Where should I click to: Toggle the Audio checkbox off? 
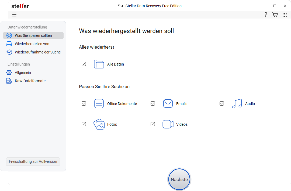click(222, 103)
